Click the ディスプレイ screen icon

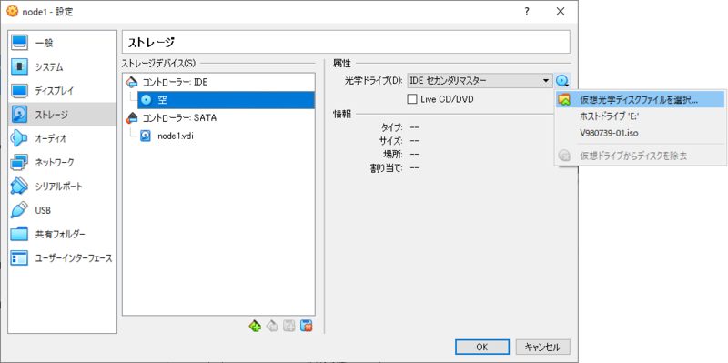[19, 90]
